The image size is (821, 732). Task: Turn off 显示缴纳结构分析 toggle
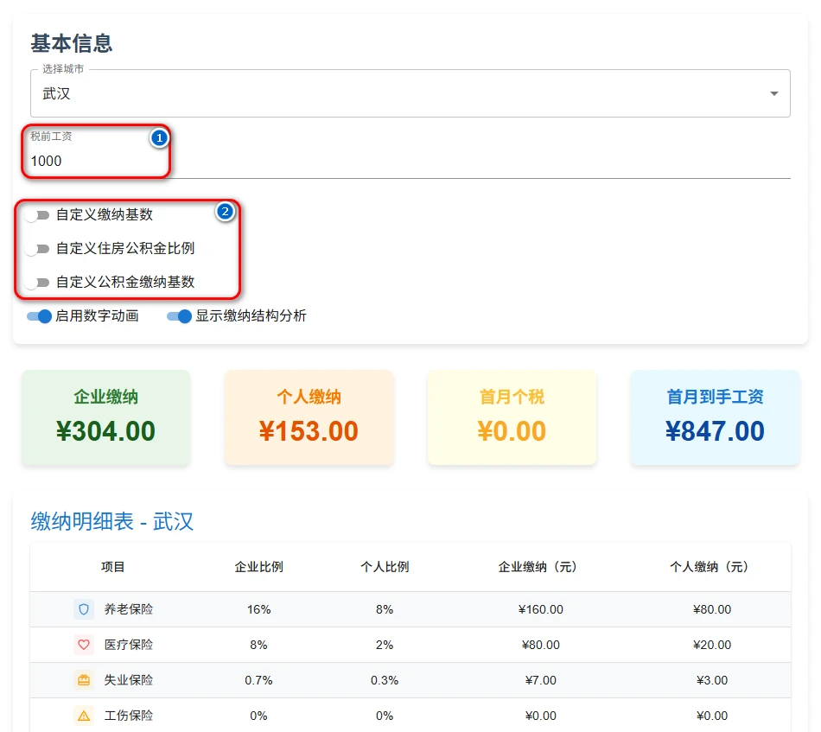click(x=179, y=316)
